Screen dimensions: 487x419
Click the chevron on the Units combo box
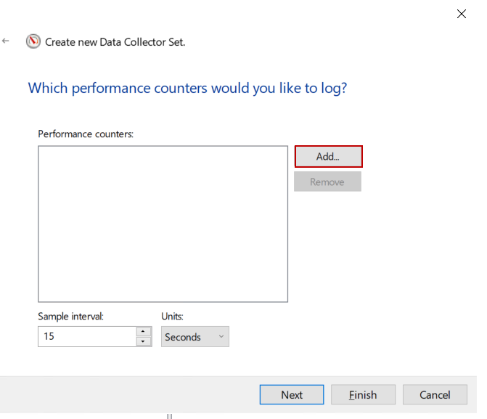click(x=221, y=337)
